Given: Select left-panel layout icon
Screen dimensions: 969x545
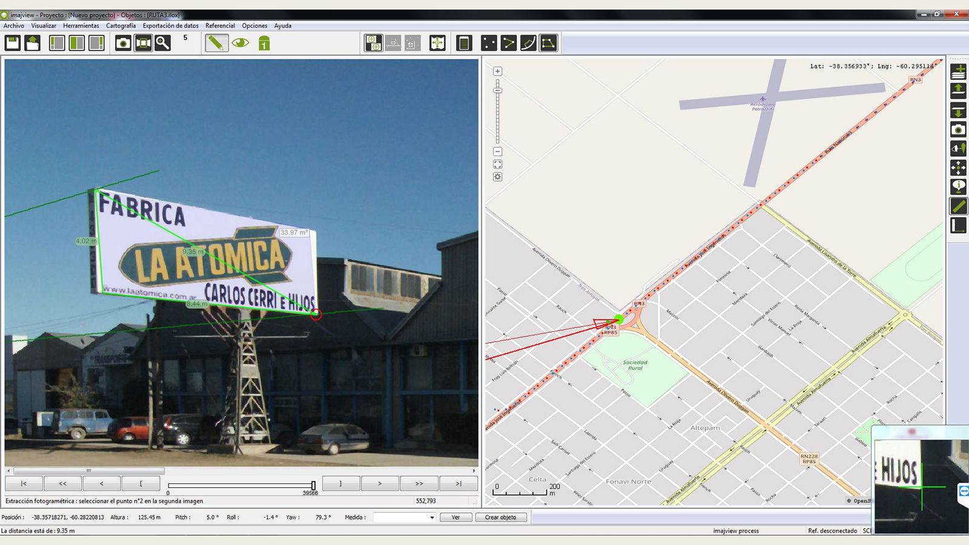Looking at the screenshot, I should point(57,43).
